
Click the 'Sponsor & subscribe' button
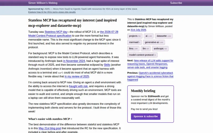146,117
